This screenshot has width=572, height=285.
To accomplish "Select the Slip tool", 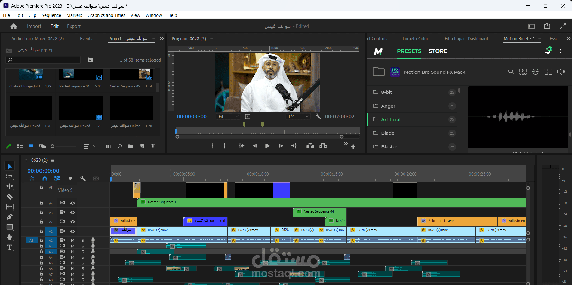I will (x=10, y=207).
